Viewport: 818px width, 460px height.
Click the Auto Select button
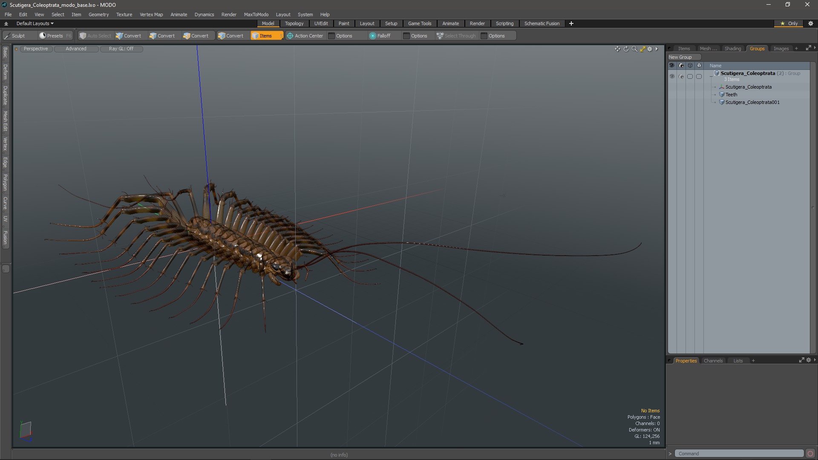coord(95,36)
